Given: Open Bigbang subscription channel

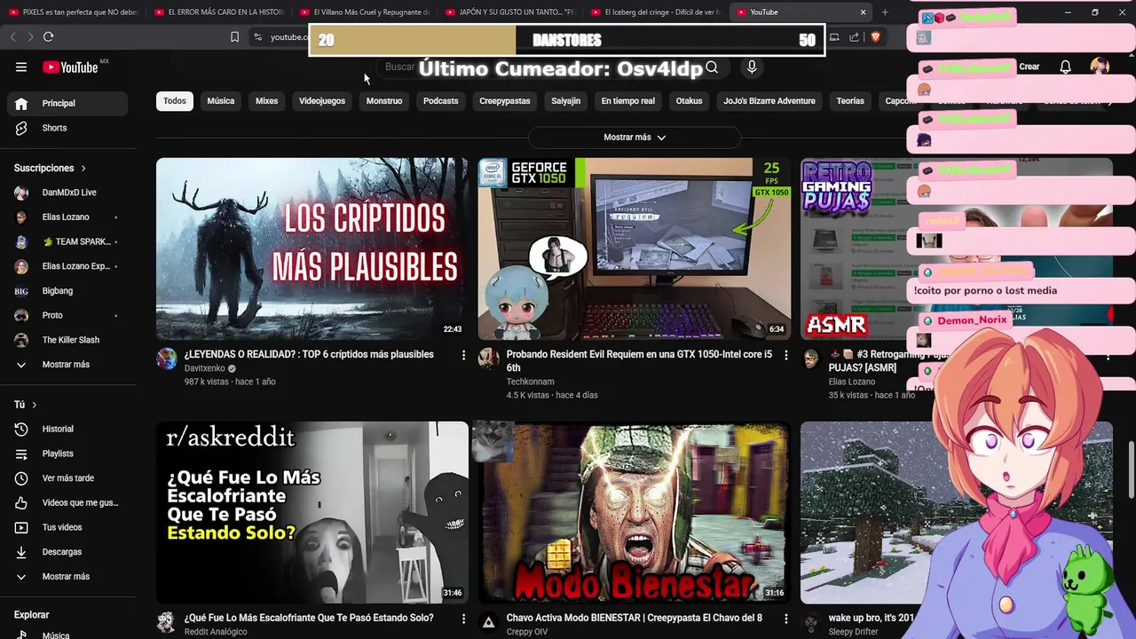Looking at the screenshot, I should 68,291.
